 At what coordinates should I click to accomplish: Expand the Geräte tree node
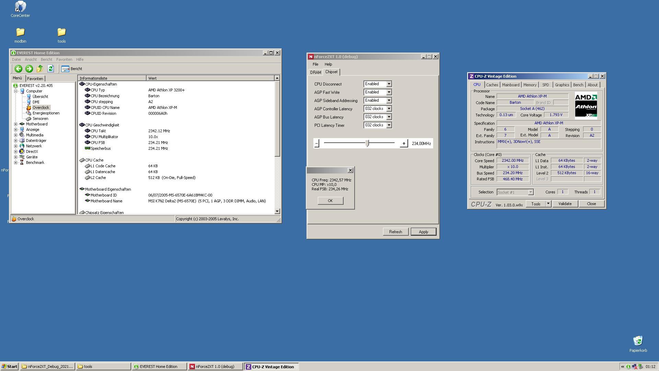(15, 157)
